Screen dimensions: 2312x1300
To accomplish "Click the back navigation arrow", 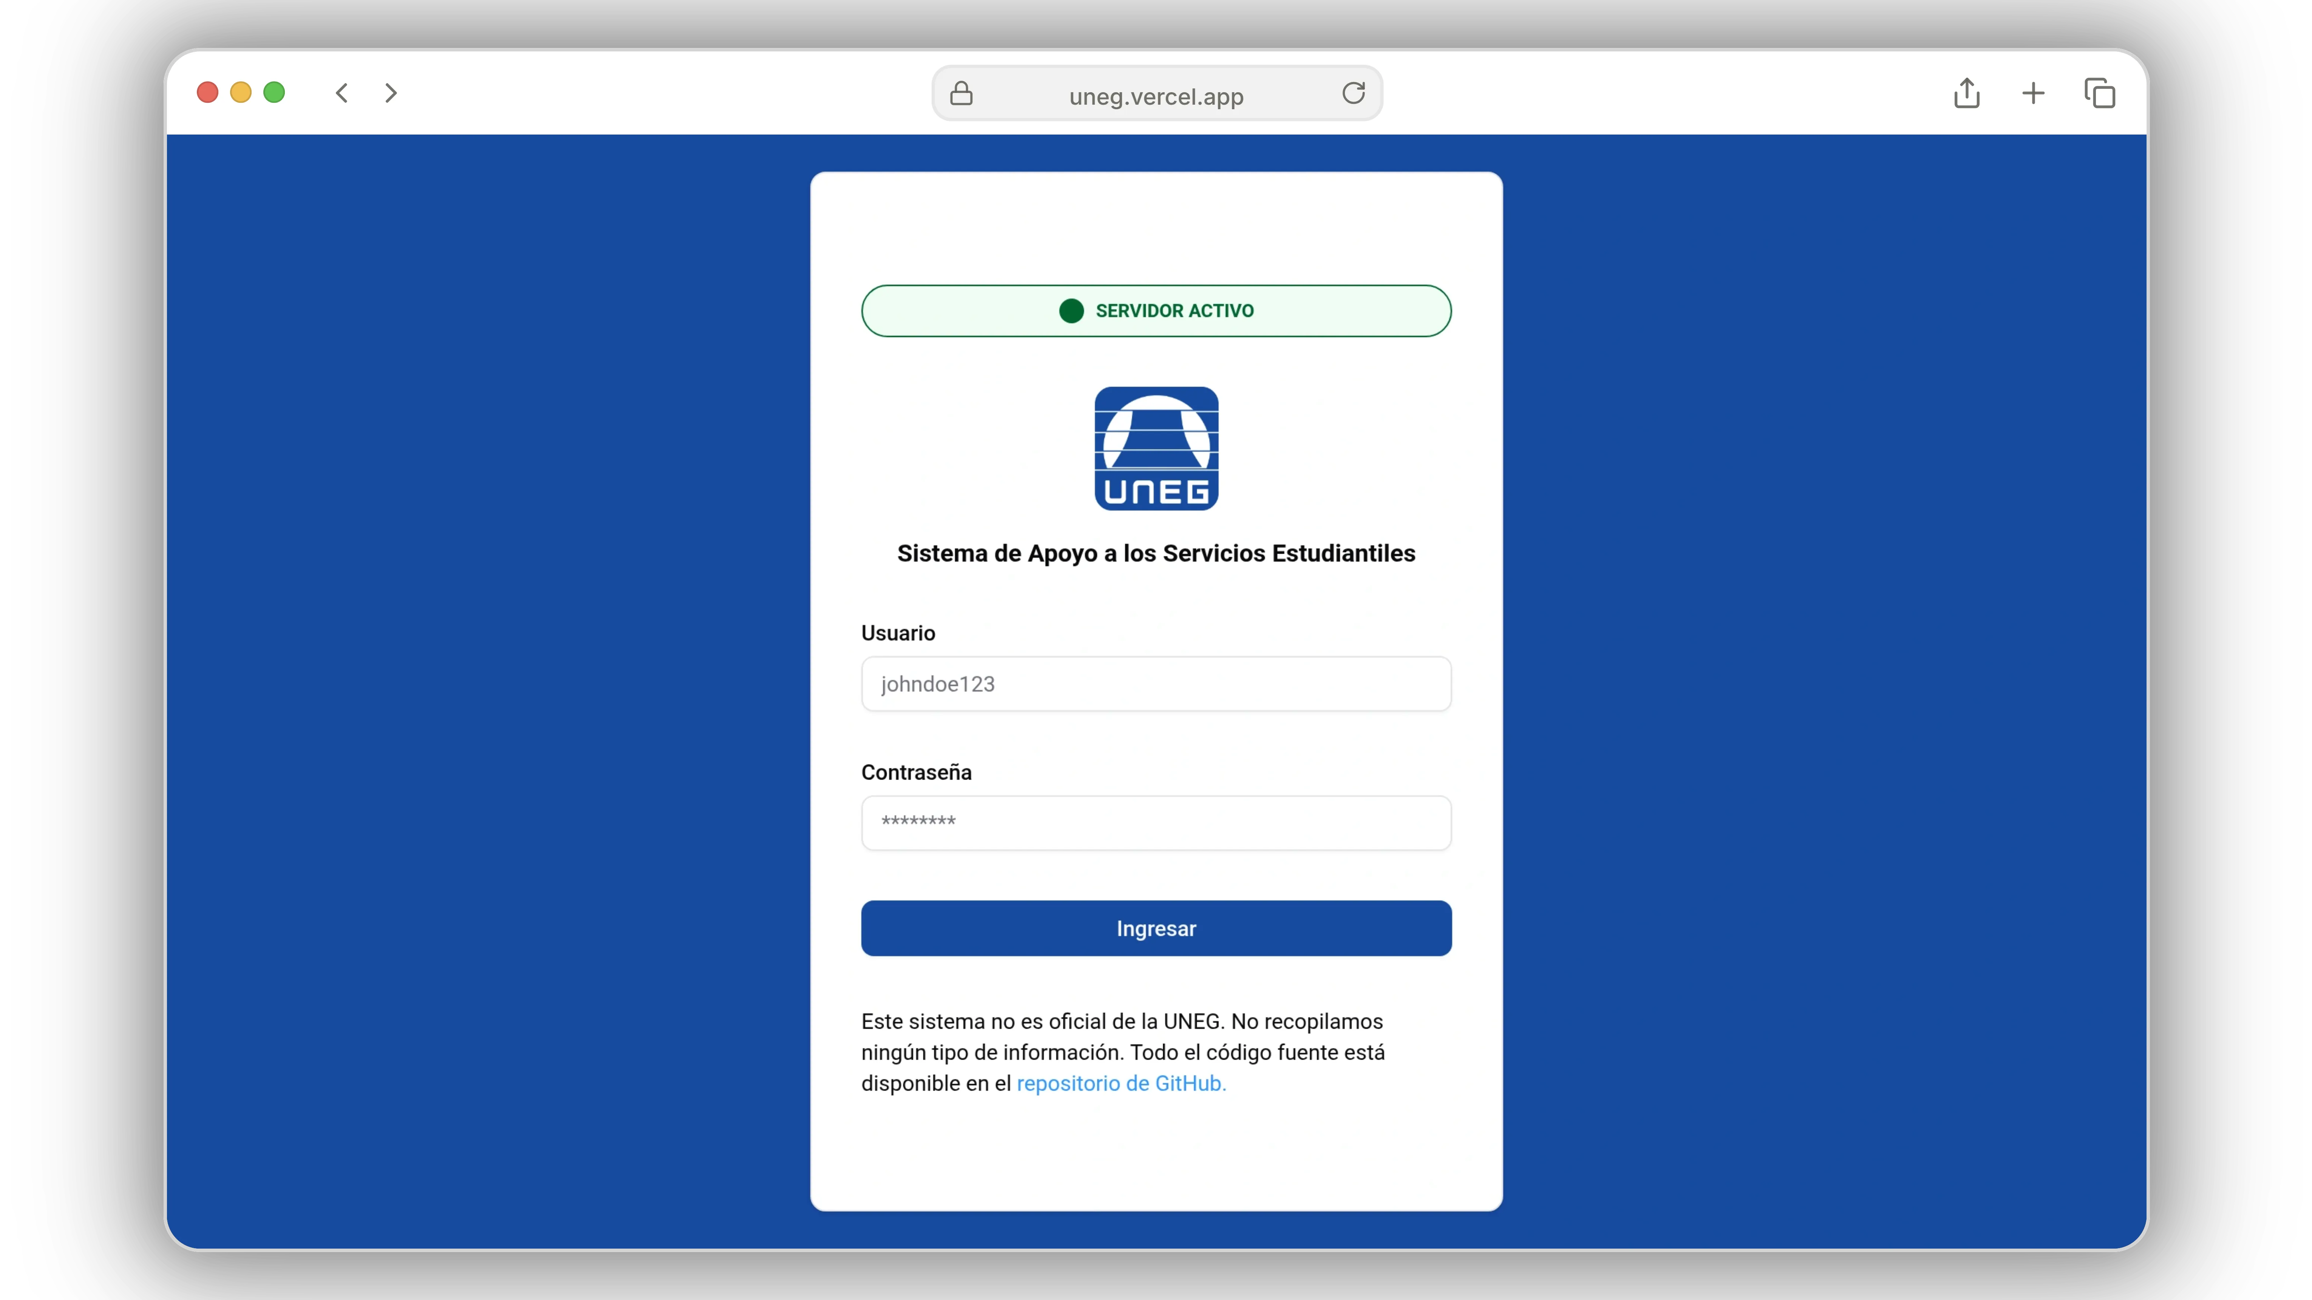I will 341,93.
